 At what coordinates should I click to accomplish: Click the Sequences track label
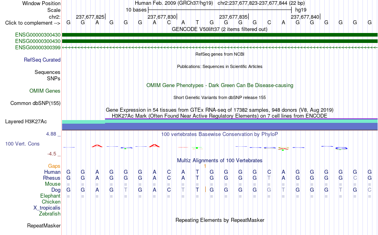(47, 72)
